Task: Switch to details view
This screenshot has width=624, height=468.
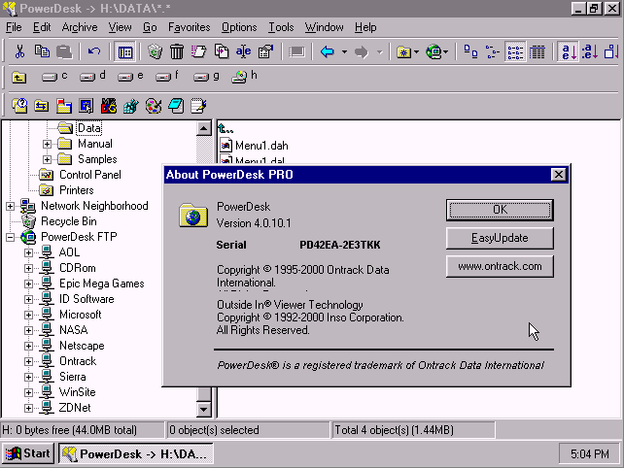Action: click(537, 52)
